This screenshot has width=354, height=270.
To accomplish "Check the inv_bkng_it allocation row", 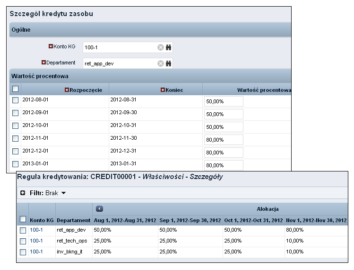I will tap(23, 252).
